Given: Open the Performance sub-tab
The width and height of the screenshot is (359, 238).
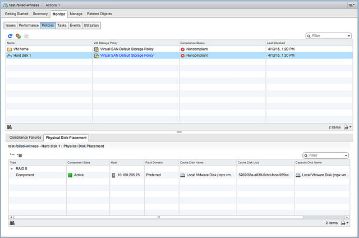Looking at the screenshot, I should (29, 25).
